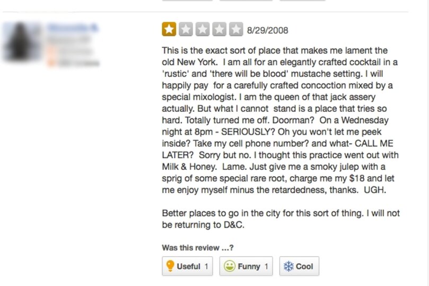The height and width of the screenshot is (286, 429).
Task: Click the fifth gray rating star
Action: point(236,29)
